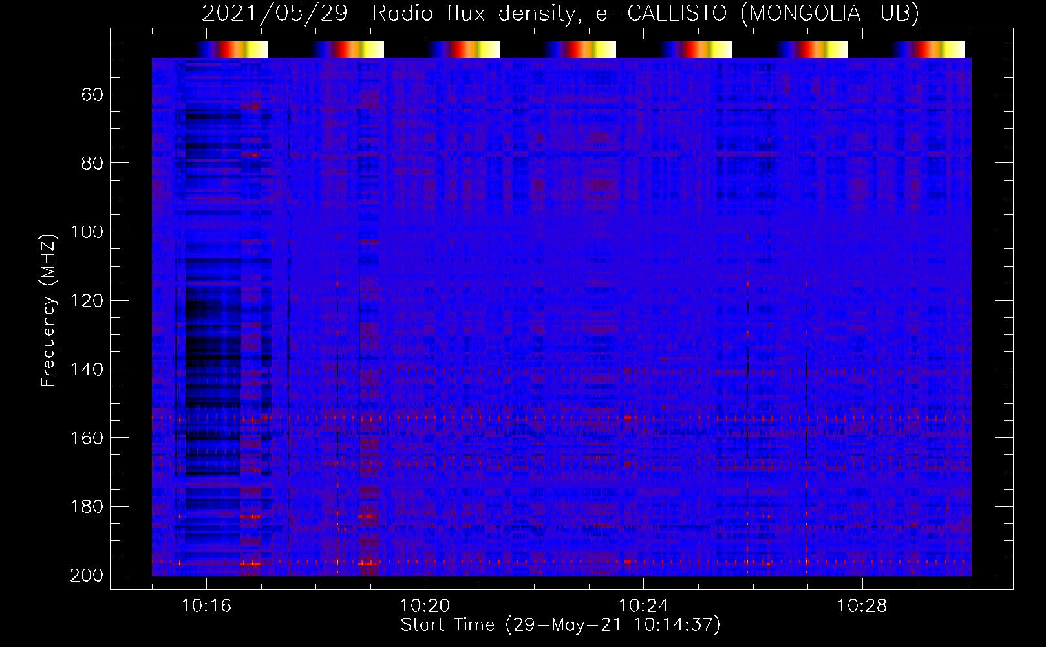
Task: Click the x-axis label 'Start Time (29-May-21 10:14:37)'
Action: (x=560, y=625)
